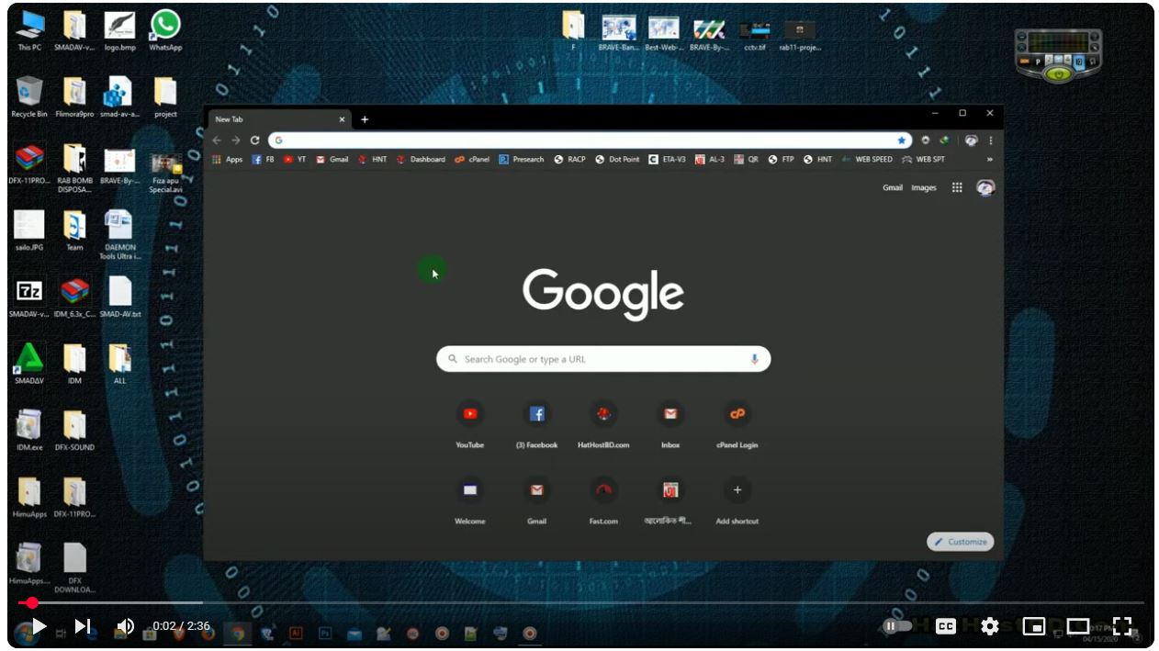Click the Chrome address bar
This screenshot has width=1159, height=651.
point(588,140)
